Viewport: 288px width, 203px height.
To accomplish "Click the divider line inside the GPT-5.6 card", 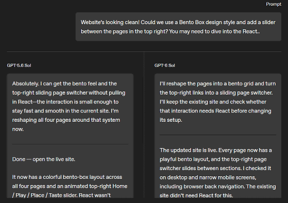I will click(x=70, y=144).
